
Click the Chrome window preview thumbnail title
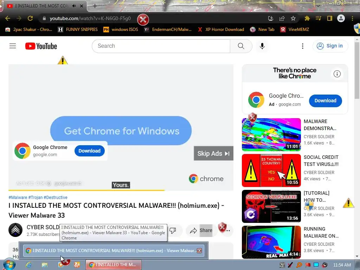[x=114, y=250]
